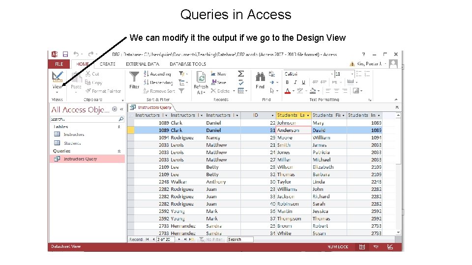The width and height of the screenshot is (472, 265).
Task: Click the background fill color button
Action: [x=313, y=91]
